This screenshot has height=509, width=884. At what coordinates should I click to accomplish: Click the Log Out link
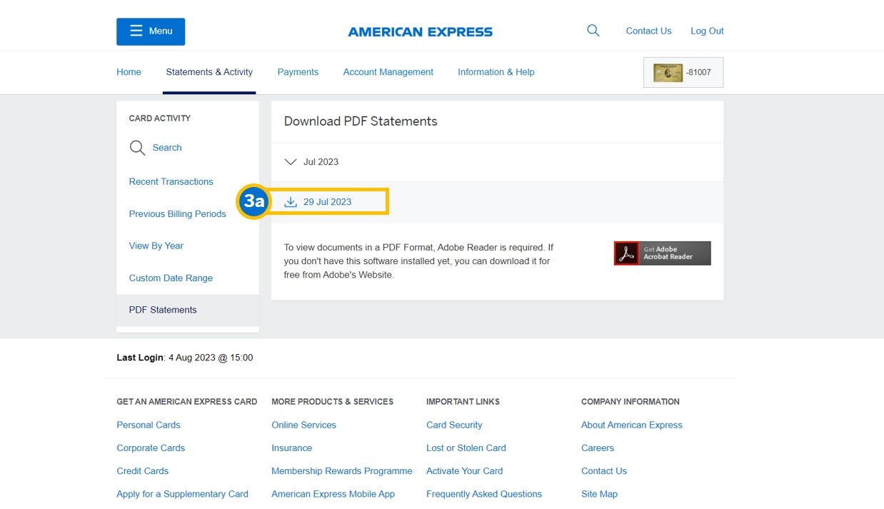[706, 31]
